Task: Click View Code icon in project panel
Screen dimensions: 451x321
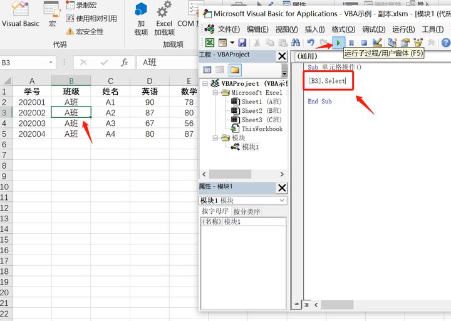Action: pos(207,70)
